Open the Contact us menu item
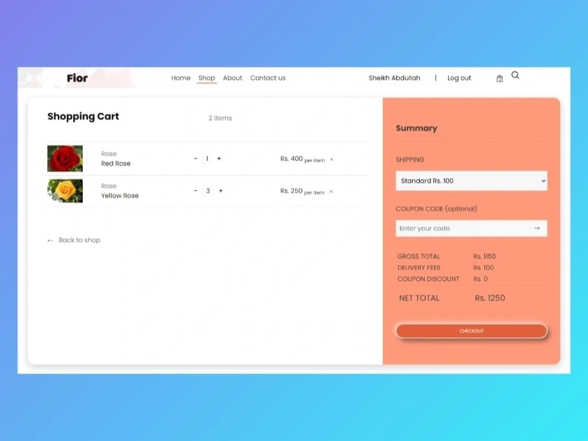This screenshot has width=588, height=441. tap(268, 78)
